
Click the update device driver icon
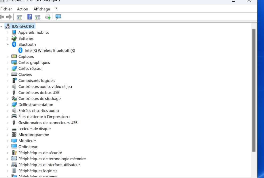click(x=48, y=17)
